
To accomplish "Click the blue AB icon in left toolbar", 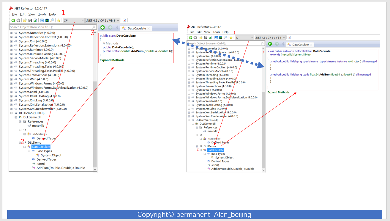I will point(42,21).
